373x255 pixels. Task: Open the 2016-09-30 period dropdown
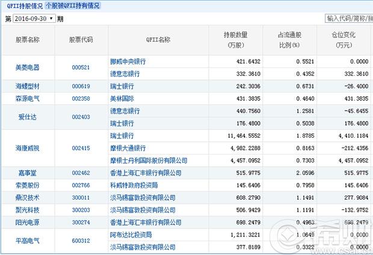pyautogui.click(x=34, y=19)
